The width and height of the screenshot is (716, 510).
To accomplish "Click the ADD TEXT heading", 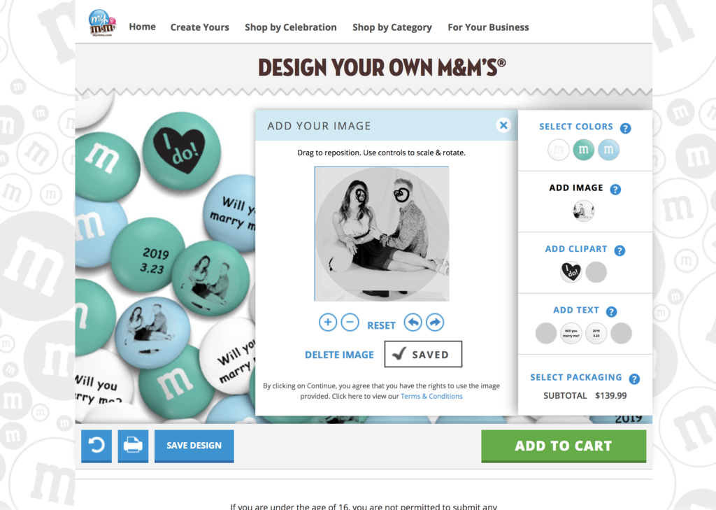I will [x=576, y=311].
